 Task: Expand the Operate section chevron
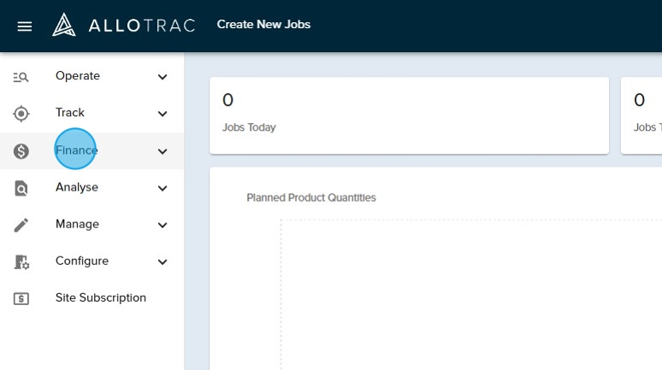pos(163,77)
